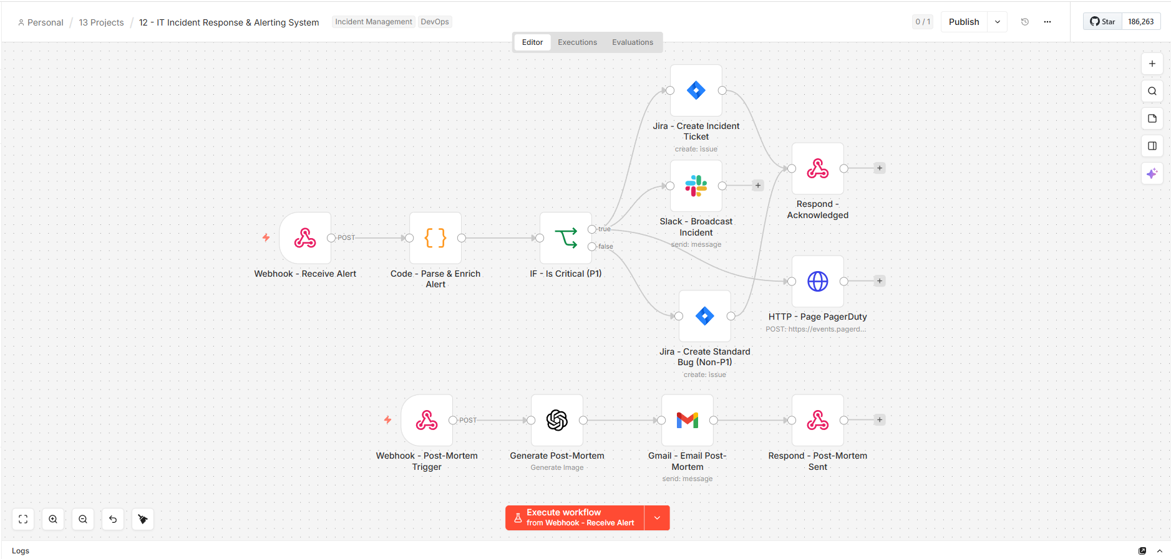The height and width of the screenshot is (559, 1171).
Task: Open the AI assistant sparkle icon
Action: pos(1152,173)
